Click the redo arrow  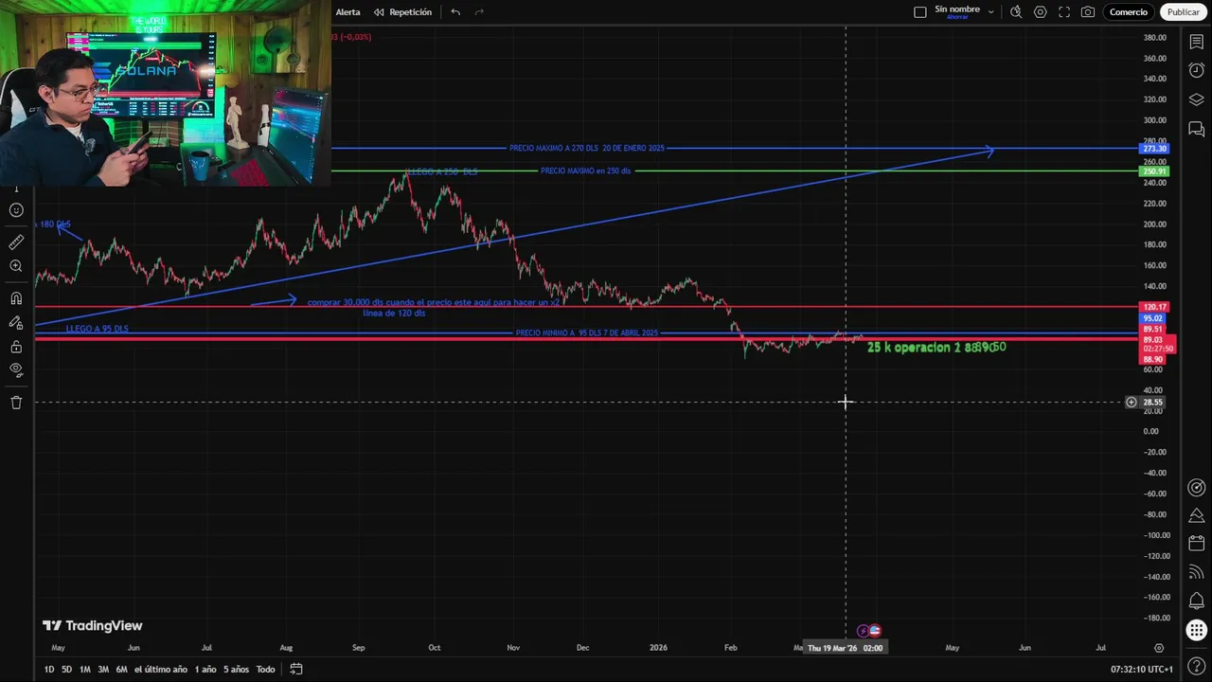coord(479,12)
